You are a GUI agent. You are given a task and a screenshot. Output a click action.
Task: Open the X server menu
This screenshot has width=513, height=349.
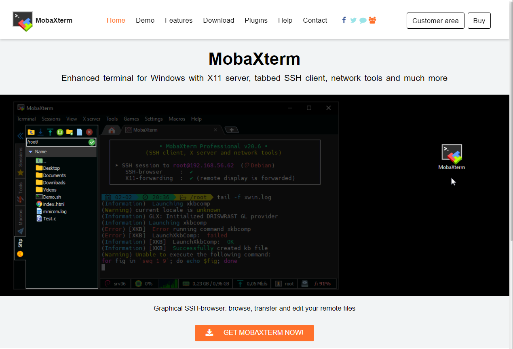click(92, 119)
